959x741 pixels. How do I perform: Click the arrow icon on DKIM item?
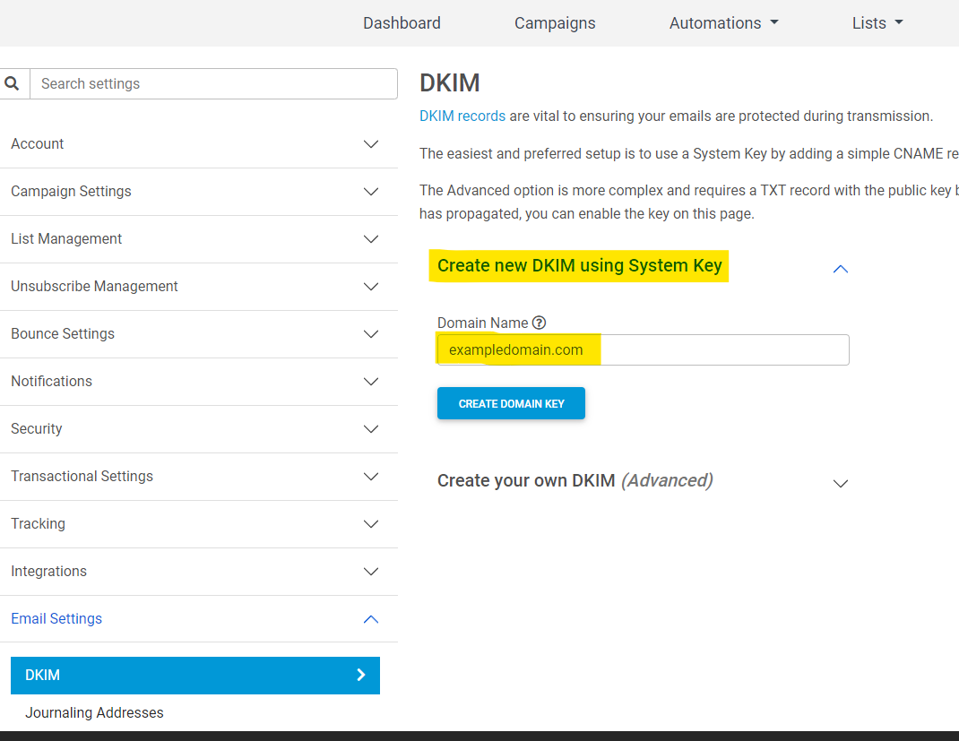[x=361, y=675]
